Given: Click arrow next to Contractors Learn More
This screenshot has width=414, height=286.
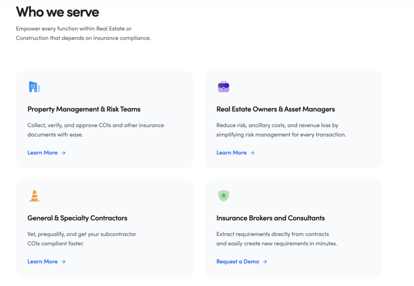Looking at the screenshot, I should click(63, 262).
